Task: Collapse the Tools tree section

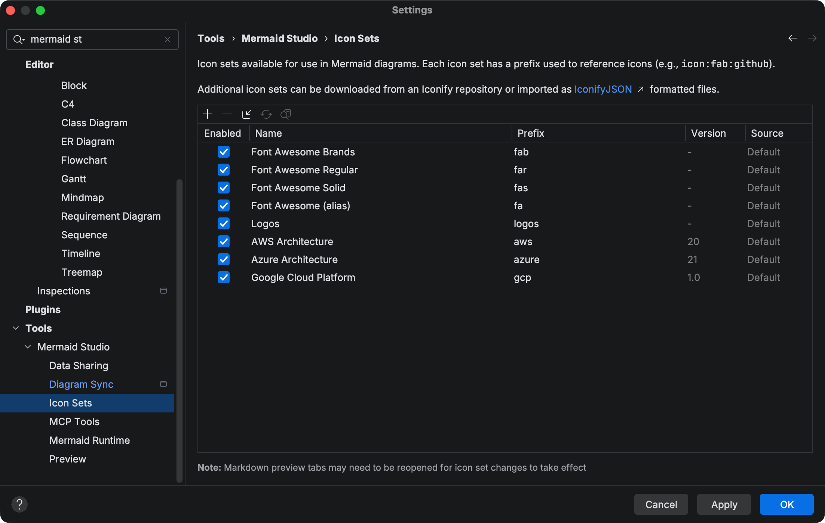Action: 16,328
